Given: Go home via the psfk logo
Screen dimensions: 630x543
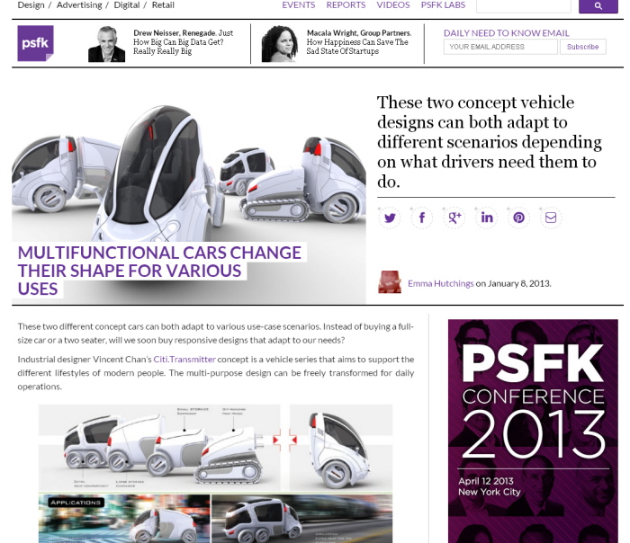Looking at the screenshot, I should click(x=35, y=43).
